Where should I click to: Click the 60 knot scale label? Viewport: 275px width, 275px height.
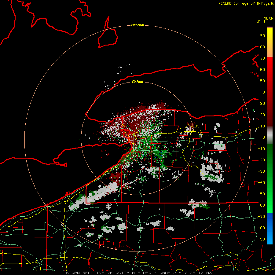262,69
